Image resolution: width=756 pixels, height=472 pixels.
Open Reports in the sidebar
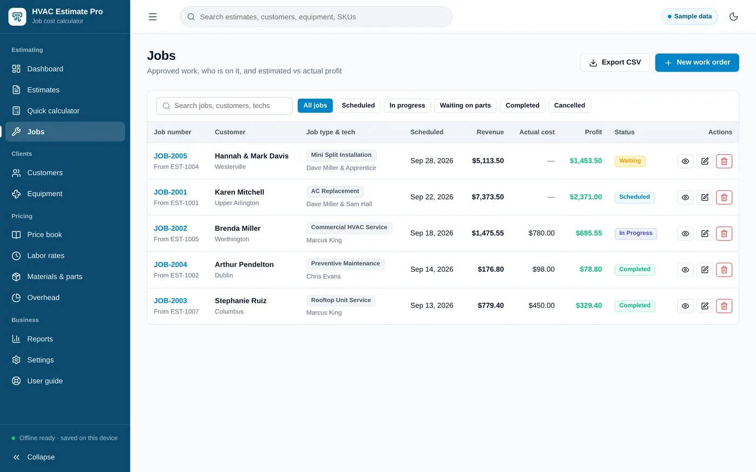65,339
